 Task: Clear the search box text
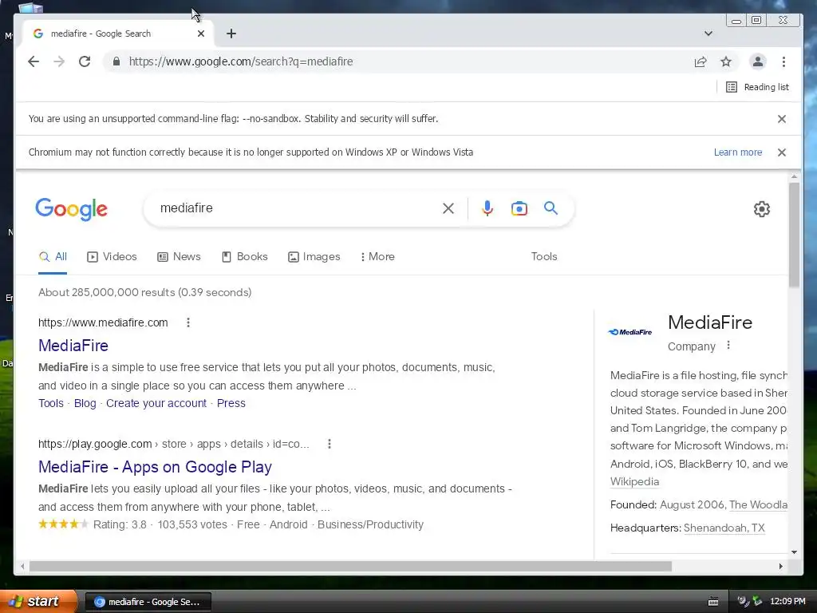[x=448, y=208]
